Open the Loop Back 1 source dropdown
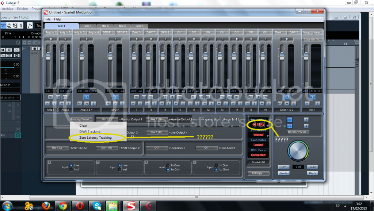Screen dimensions: 374x211 [x=157, y=148]
